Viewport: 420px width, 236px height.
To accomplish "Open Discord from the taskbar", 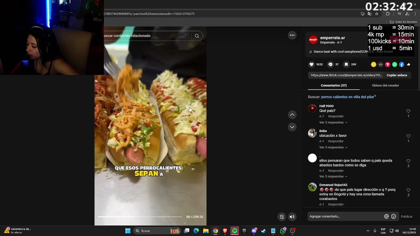I will (x=254, y=231).
